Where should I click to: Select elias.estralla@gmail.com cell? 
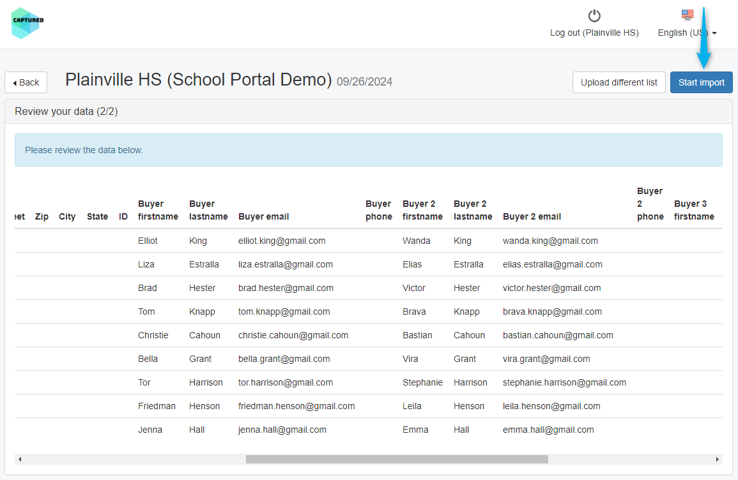(553, 264)
